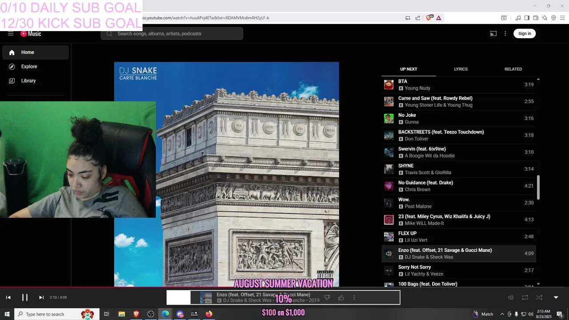Click the now-playing speaker icon on Enzo row
Image resolution: width=569 pixels, height=320 pixels.
tap(389, 254)
